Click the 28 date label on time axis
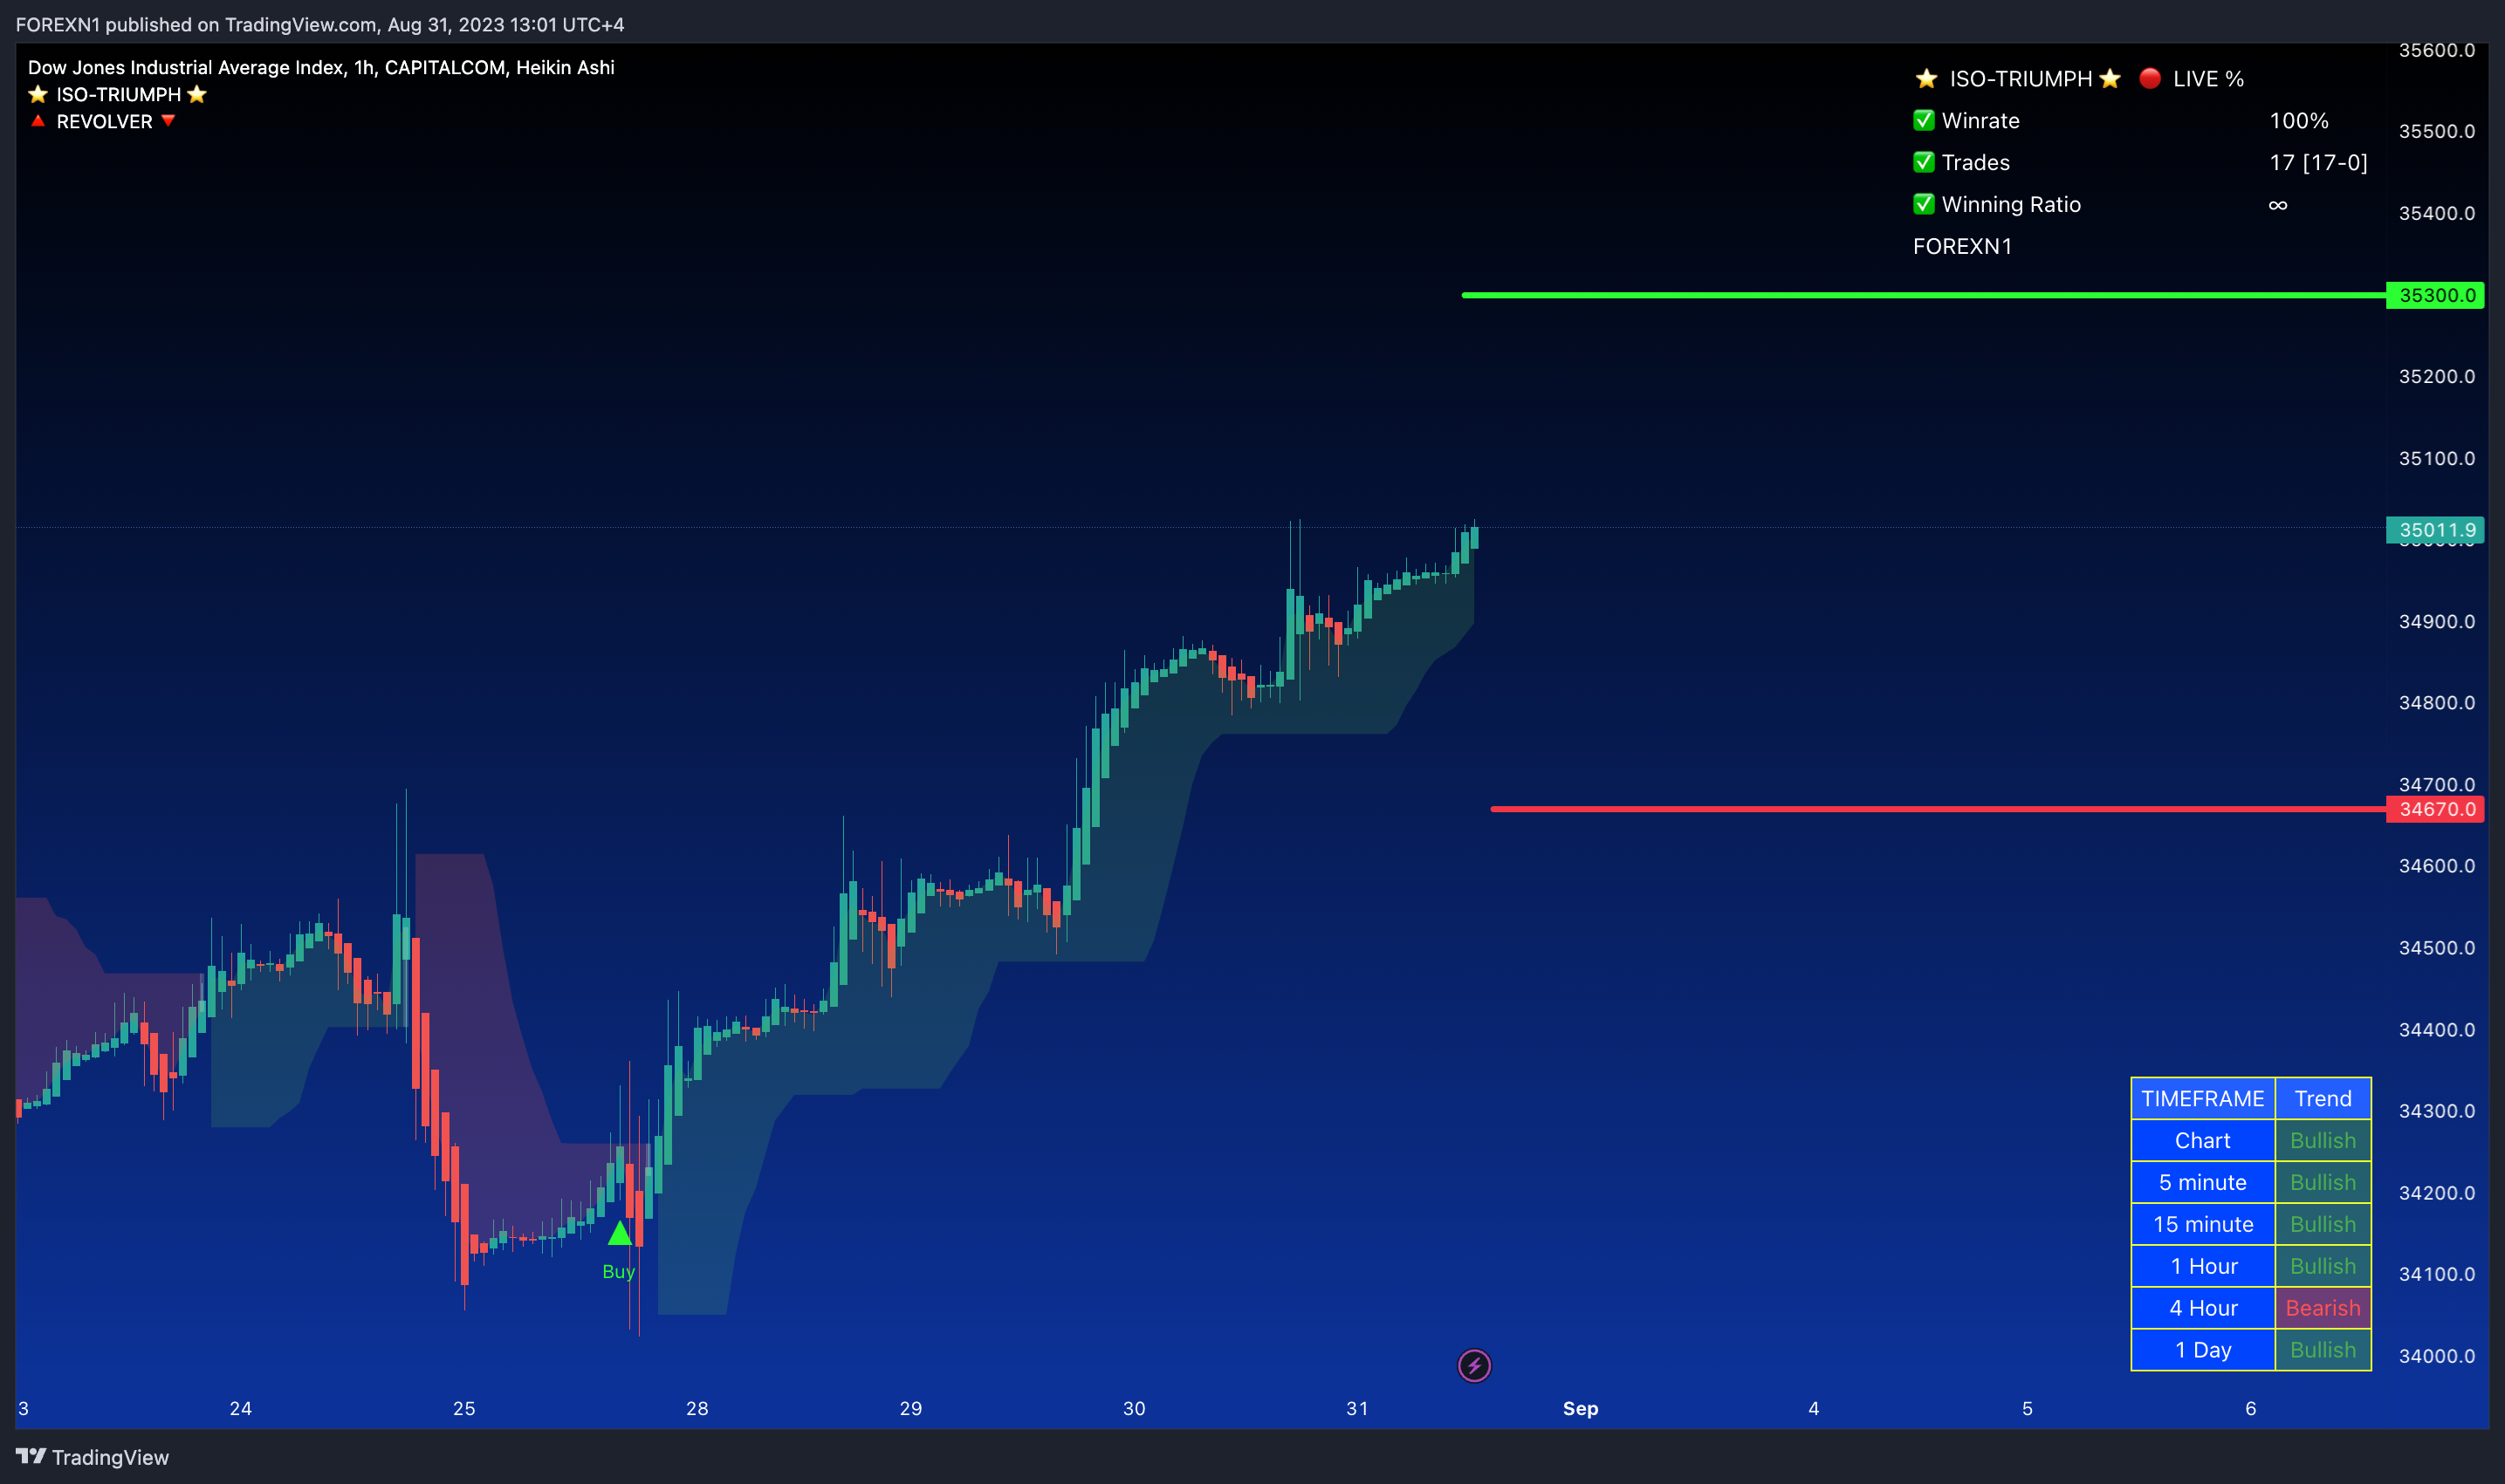The width and height of the screenshot is (2505, 1484). tap(697, 1408)
